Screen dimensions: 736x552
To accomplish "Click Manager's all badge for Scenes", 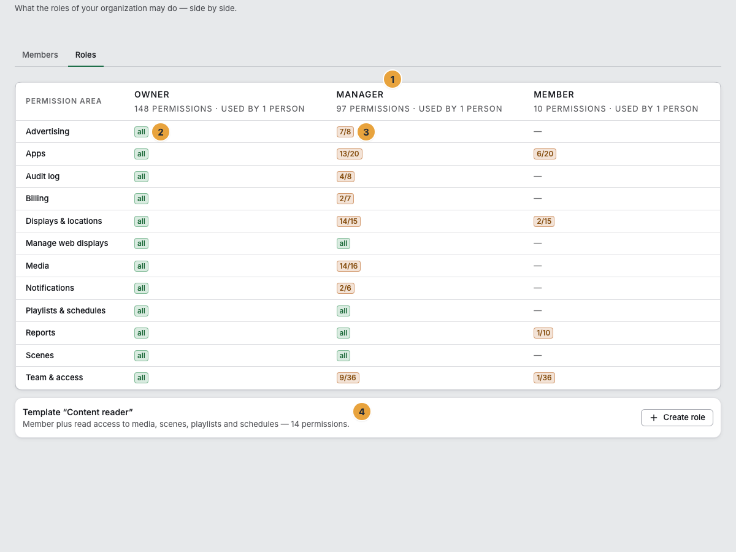I will coord(343,356).
